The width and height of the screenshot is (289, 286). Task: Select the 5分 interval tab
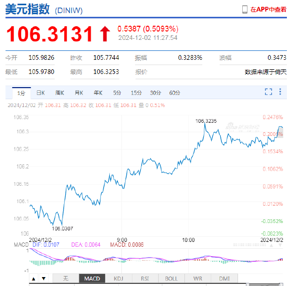pos(117,93)
